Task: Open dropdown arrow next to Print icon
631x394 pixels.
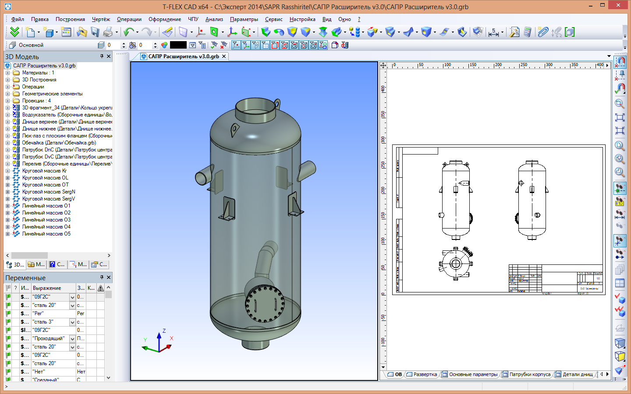Action: click(x=117, y=32)
